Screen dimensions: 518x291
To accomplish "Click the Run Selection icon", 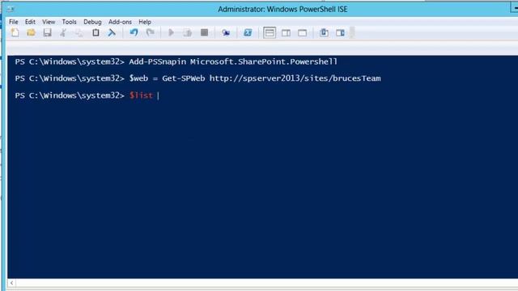I will pyautogui.click(x=188, y=32).
